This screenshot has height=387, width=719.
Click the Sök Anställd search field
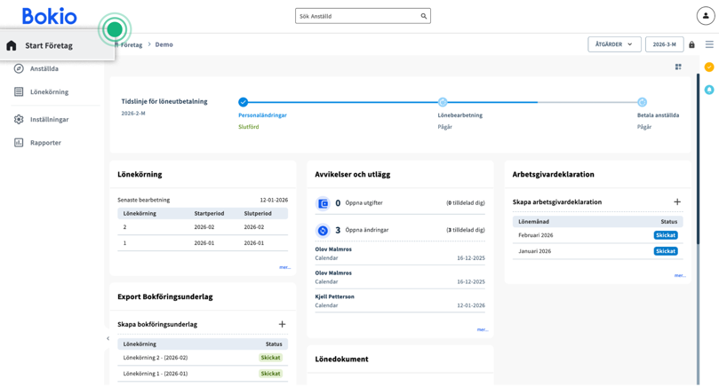(x=357, y=16)
